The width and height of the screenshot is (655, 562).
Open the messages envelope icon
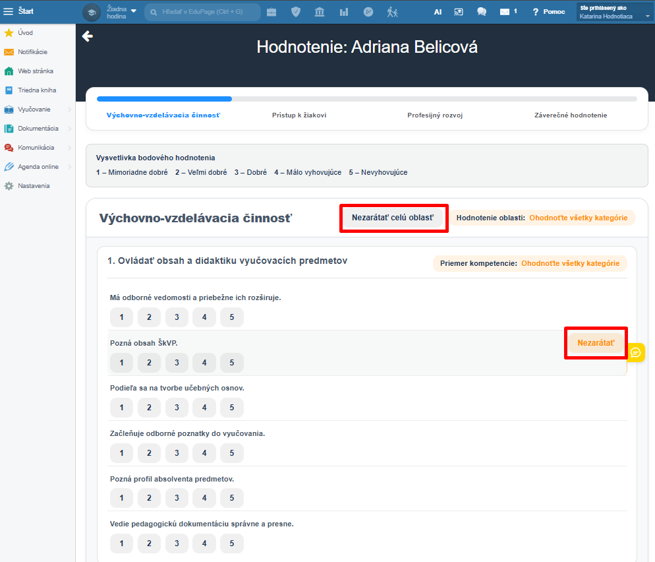[x=505, y=12]
